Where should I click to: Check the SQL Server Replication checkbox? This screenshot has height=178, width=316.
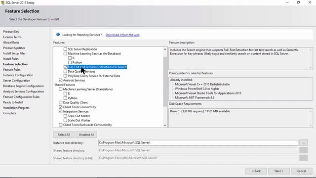(x=65, y=49)
